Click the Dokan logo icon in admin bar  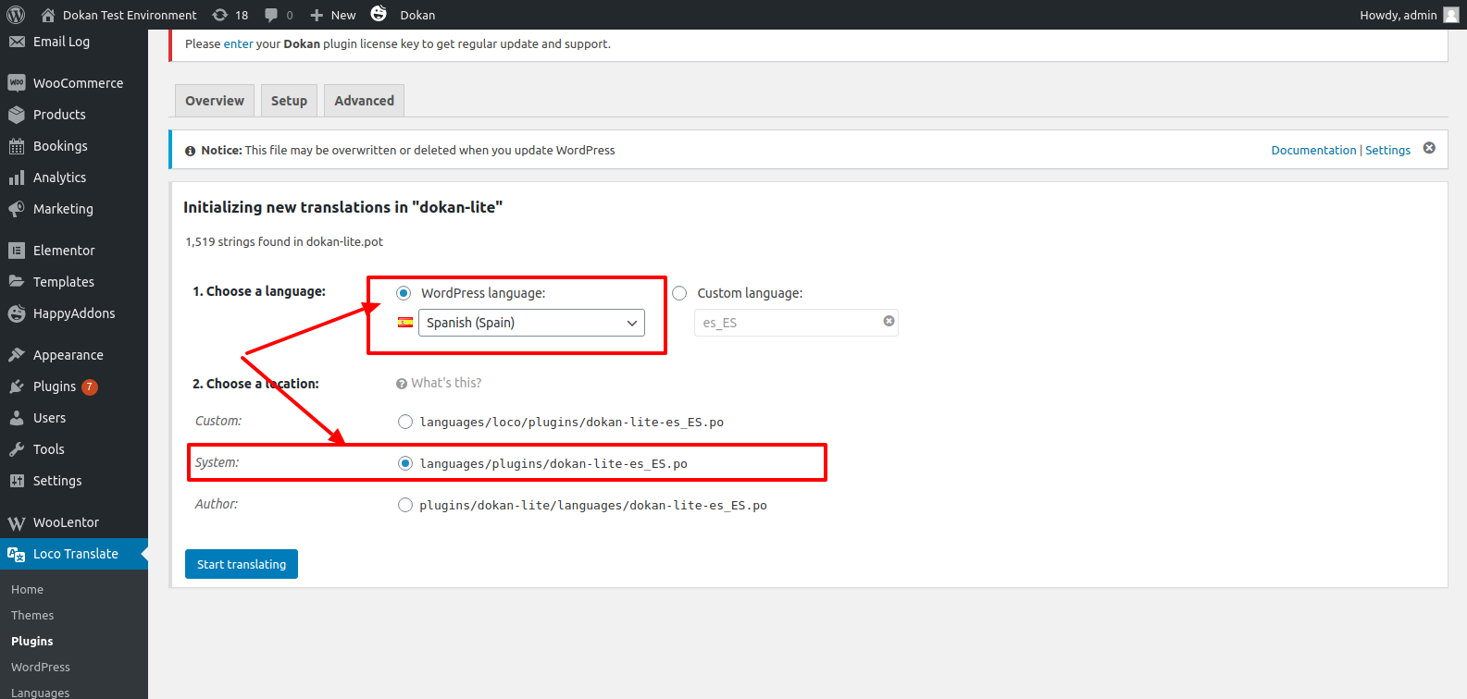click(379, 14)
